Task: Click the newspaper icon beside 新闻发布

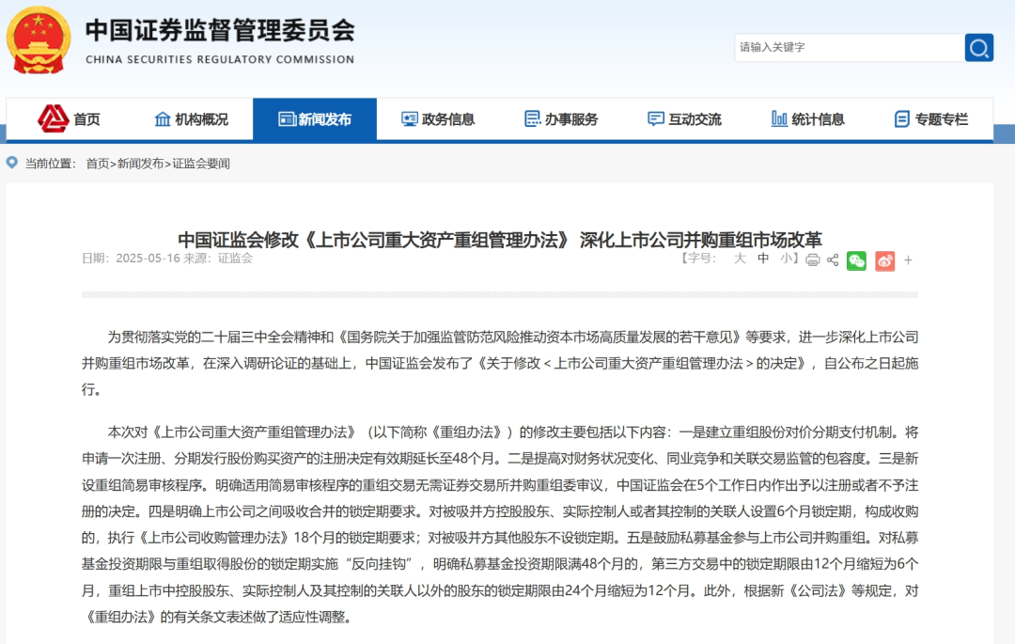Action: pos(287,119)
